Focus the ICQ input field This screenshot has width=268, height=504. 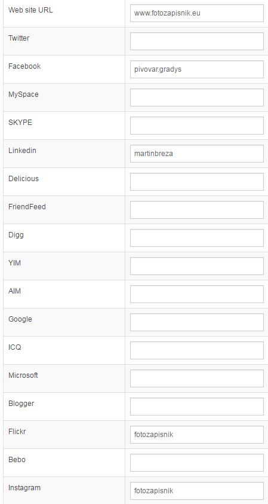197,350
